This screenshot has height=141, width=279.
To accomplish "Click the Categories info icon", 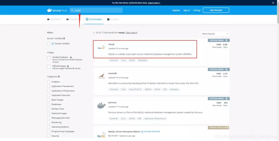I will tap(59, 77).
